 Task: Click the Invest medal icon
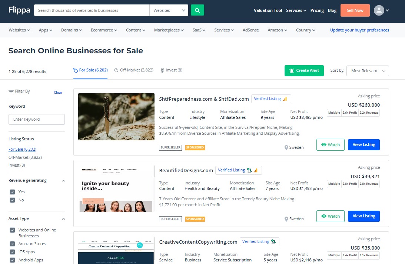click(x=162, y=70)
